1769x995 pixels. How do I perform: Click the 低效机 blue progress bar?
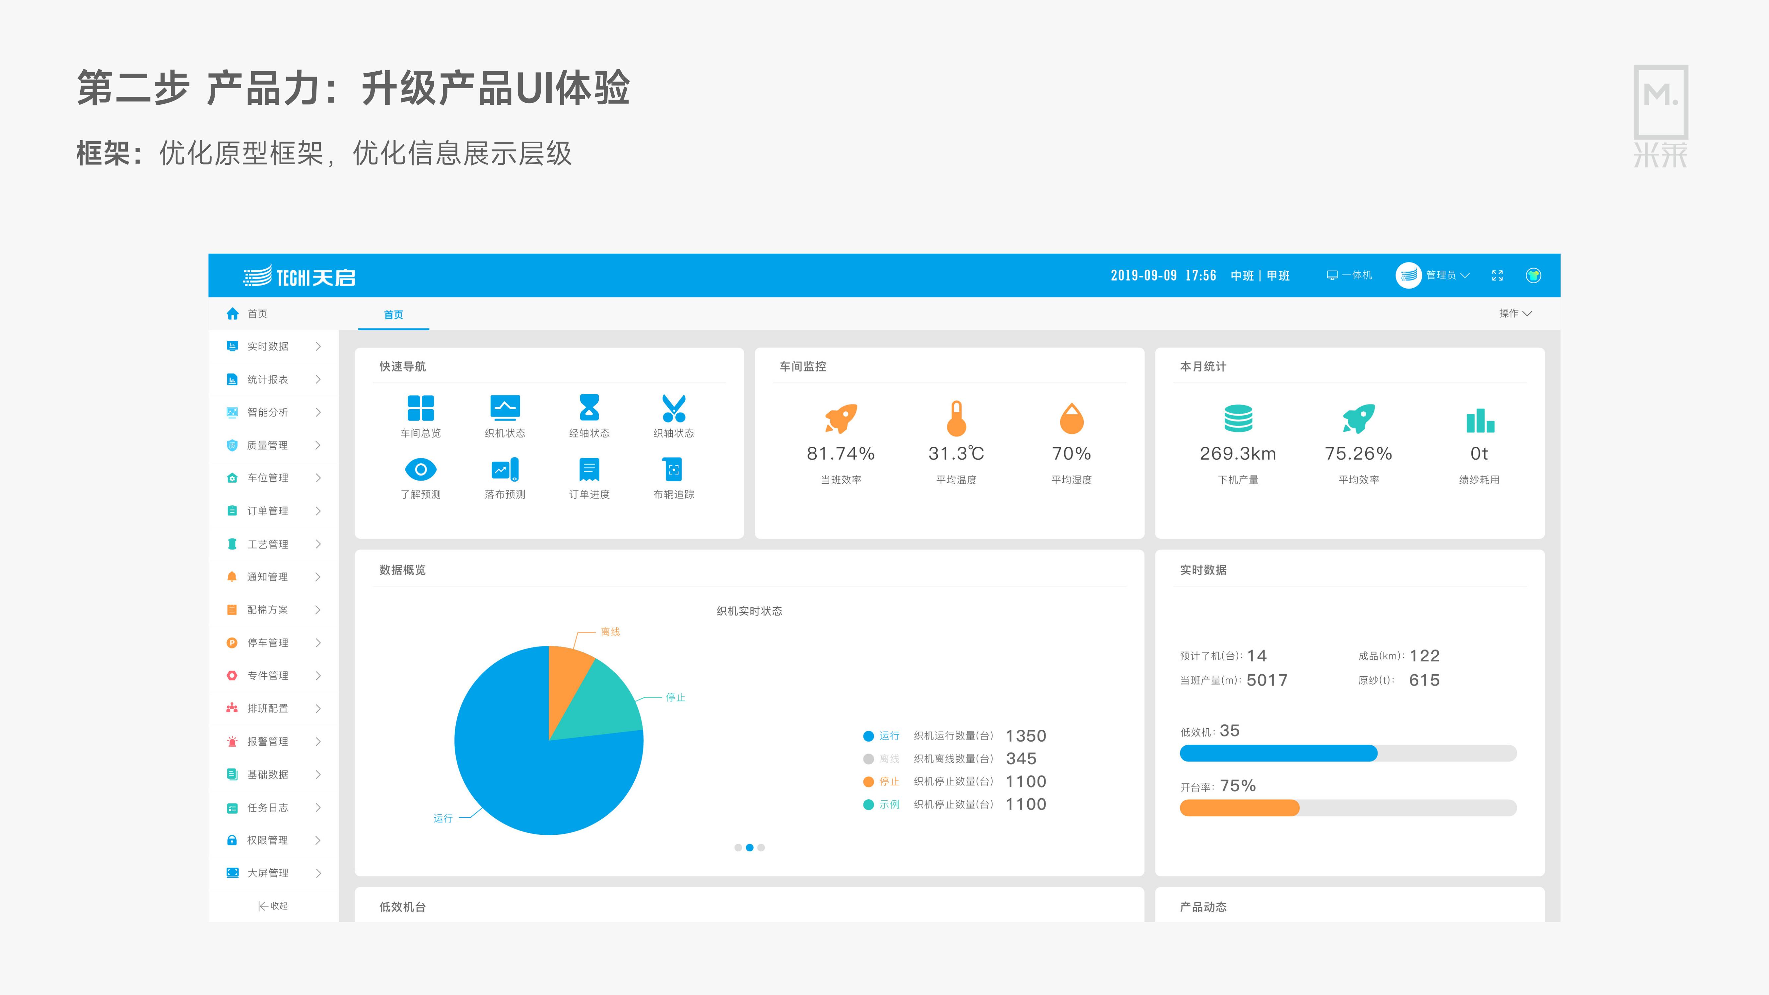[1279, 753]
